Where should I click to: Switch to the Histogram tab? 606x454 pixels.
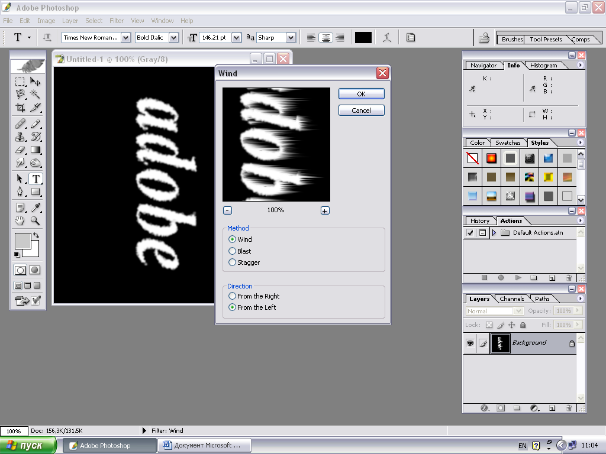pos(543,66)
